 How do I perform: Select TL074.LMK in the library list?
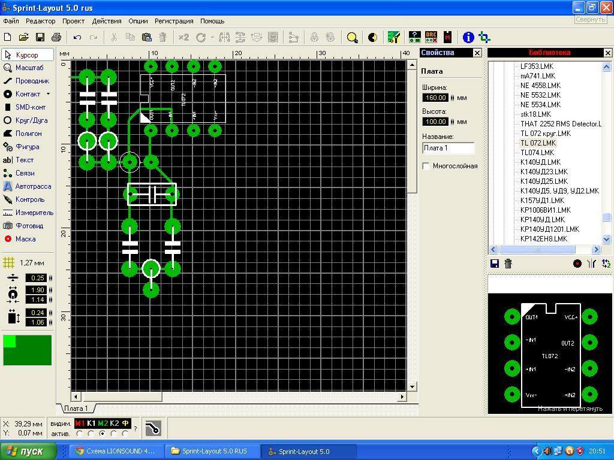(x=537, y=153)
